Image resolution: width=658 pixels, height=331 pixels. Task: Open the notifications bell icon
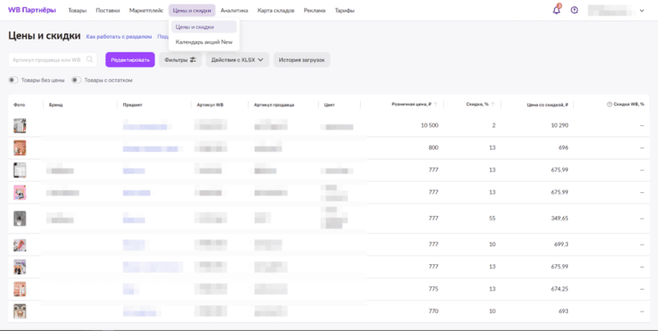point(556,10)
